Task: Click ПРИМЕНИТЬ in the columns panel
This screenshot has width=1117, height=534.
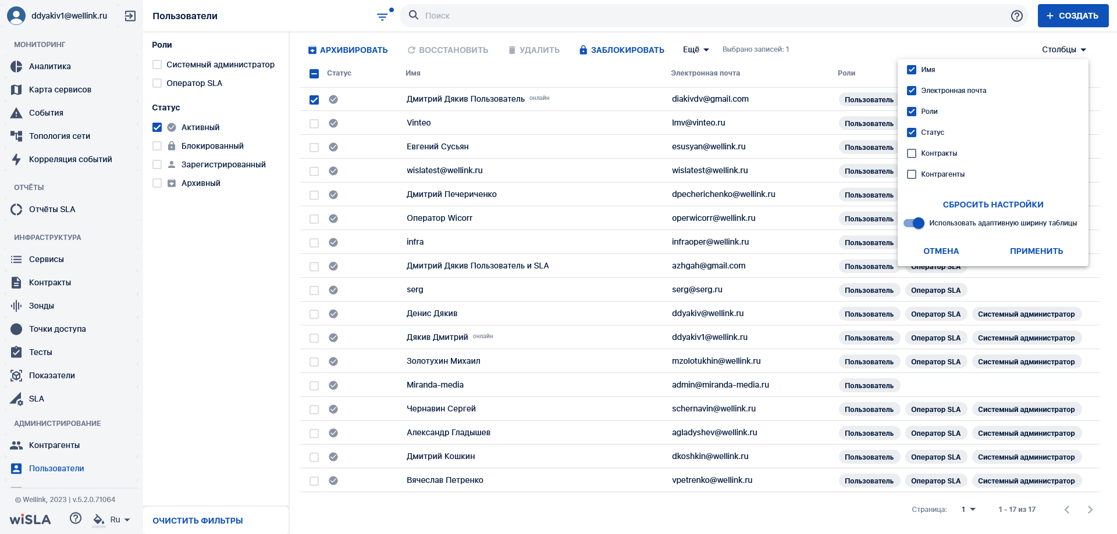Action: [x=1036, y=251]
